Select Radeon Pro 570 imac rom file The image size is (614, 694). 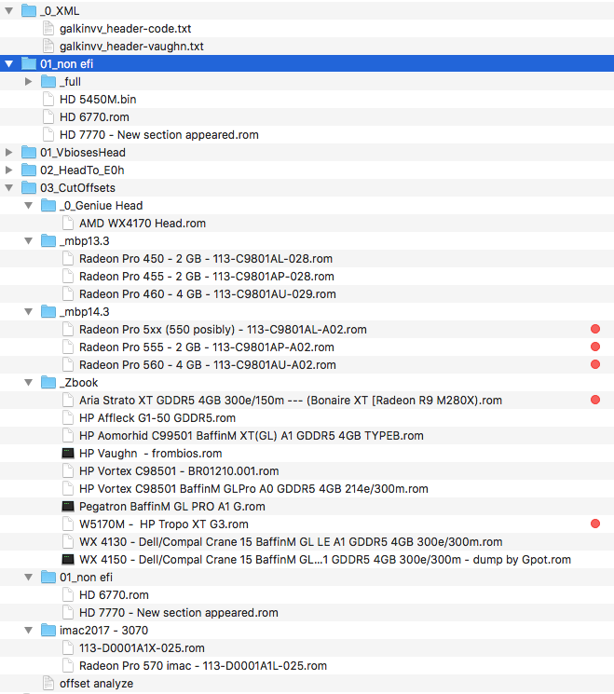coord(203,666)
